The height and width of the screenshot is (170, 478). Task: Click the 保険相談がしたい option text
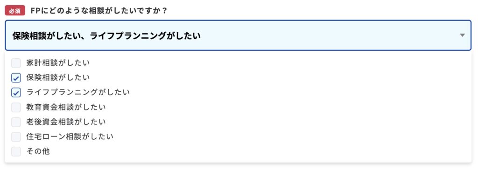[58, 78]
